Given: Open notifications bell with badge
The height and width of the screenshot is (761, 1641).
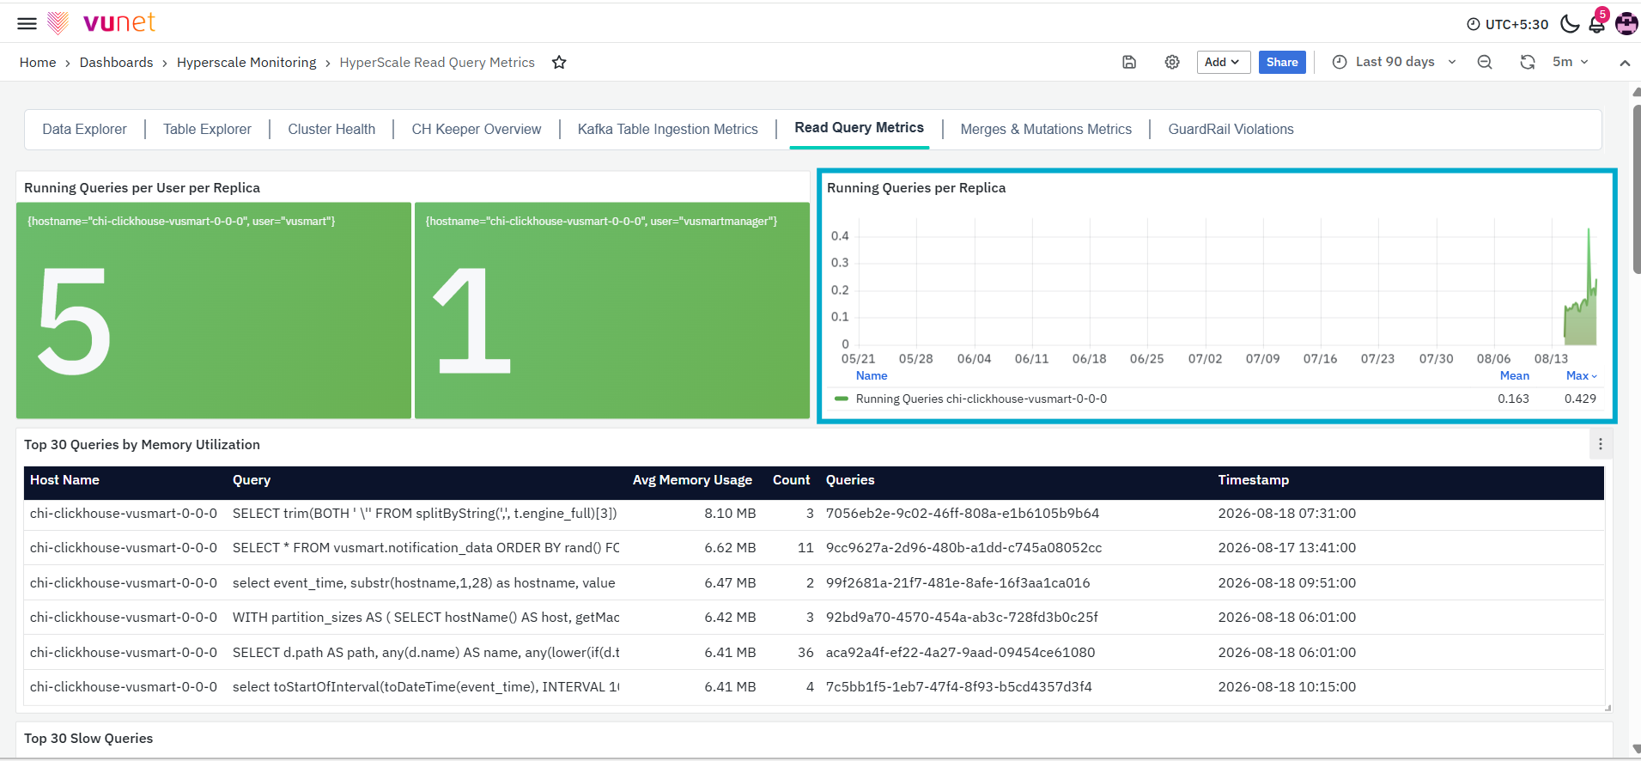Looking at the screenshot, I should 1597,23.
